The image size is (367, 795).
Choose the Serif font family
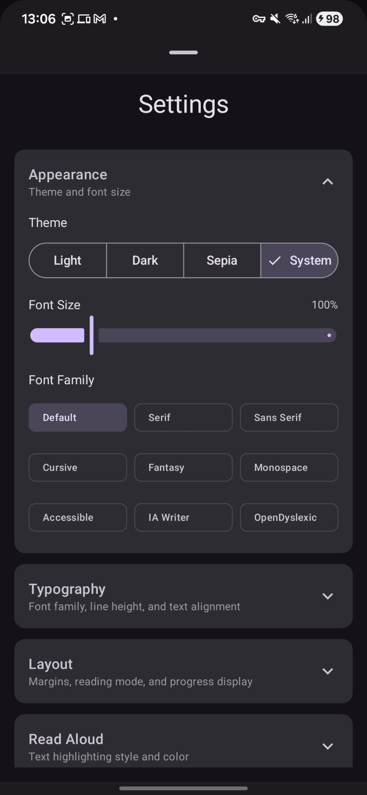183,418
